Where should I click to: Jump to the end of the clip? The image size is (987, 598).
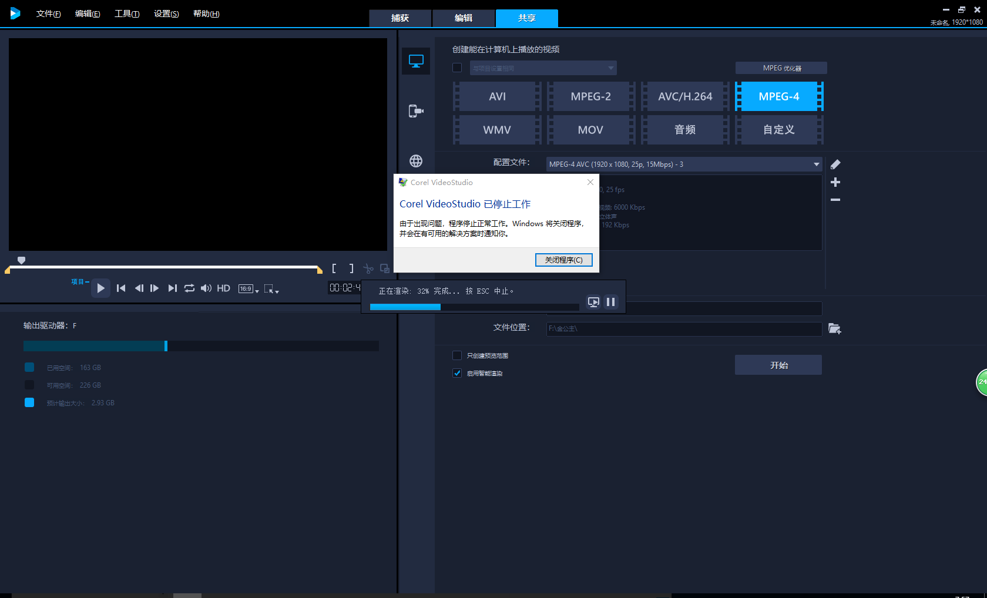pos(172,288)
